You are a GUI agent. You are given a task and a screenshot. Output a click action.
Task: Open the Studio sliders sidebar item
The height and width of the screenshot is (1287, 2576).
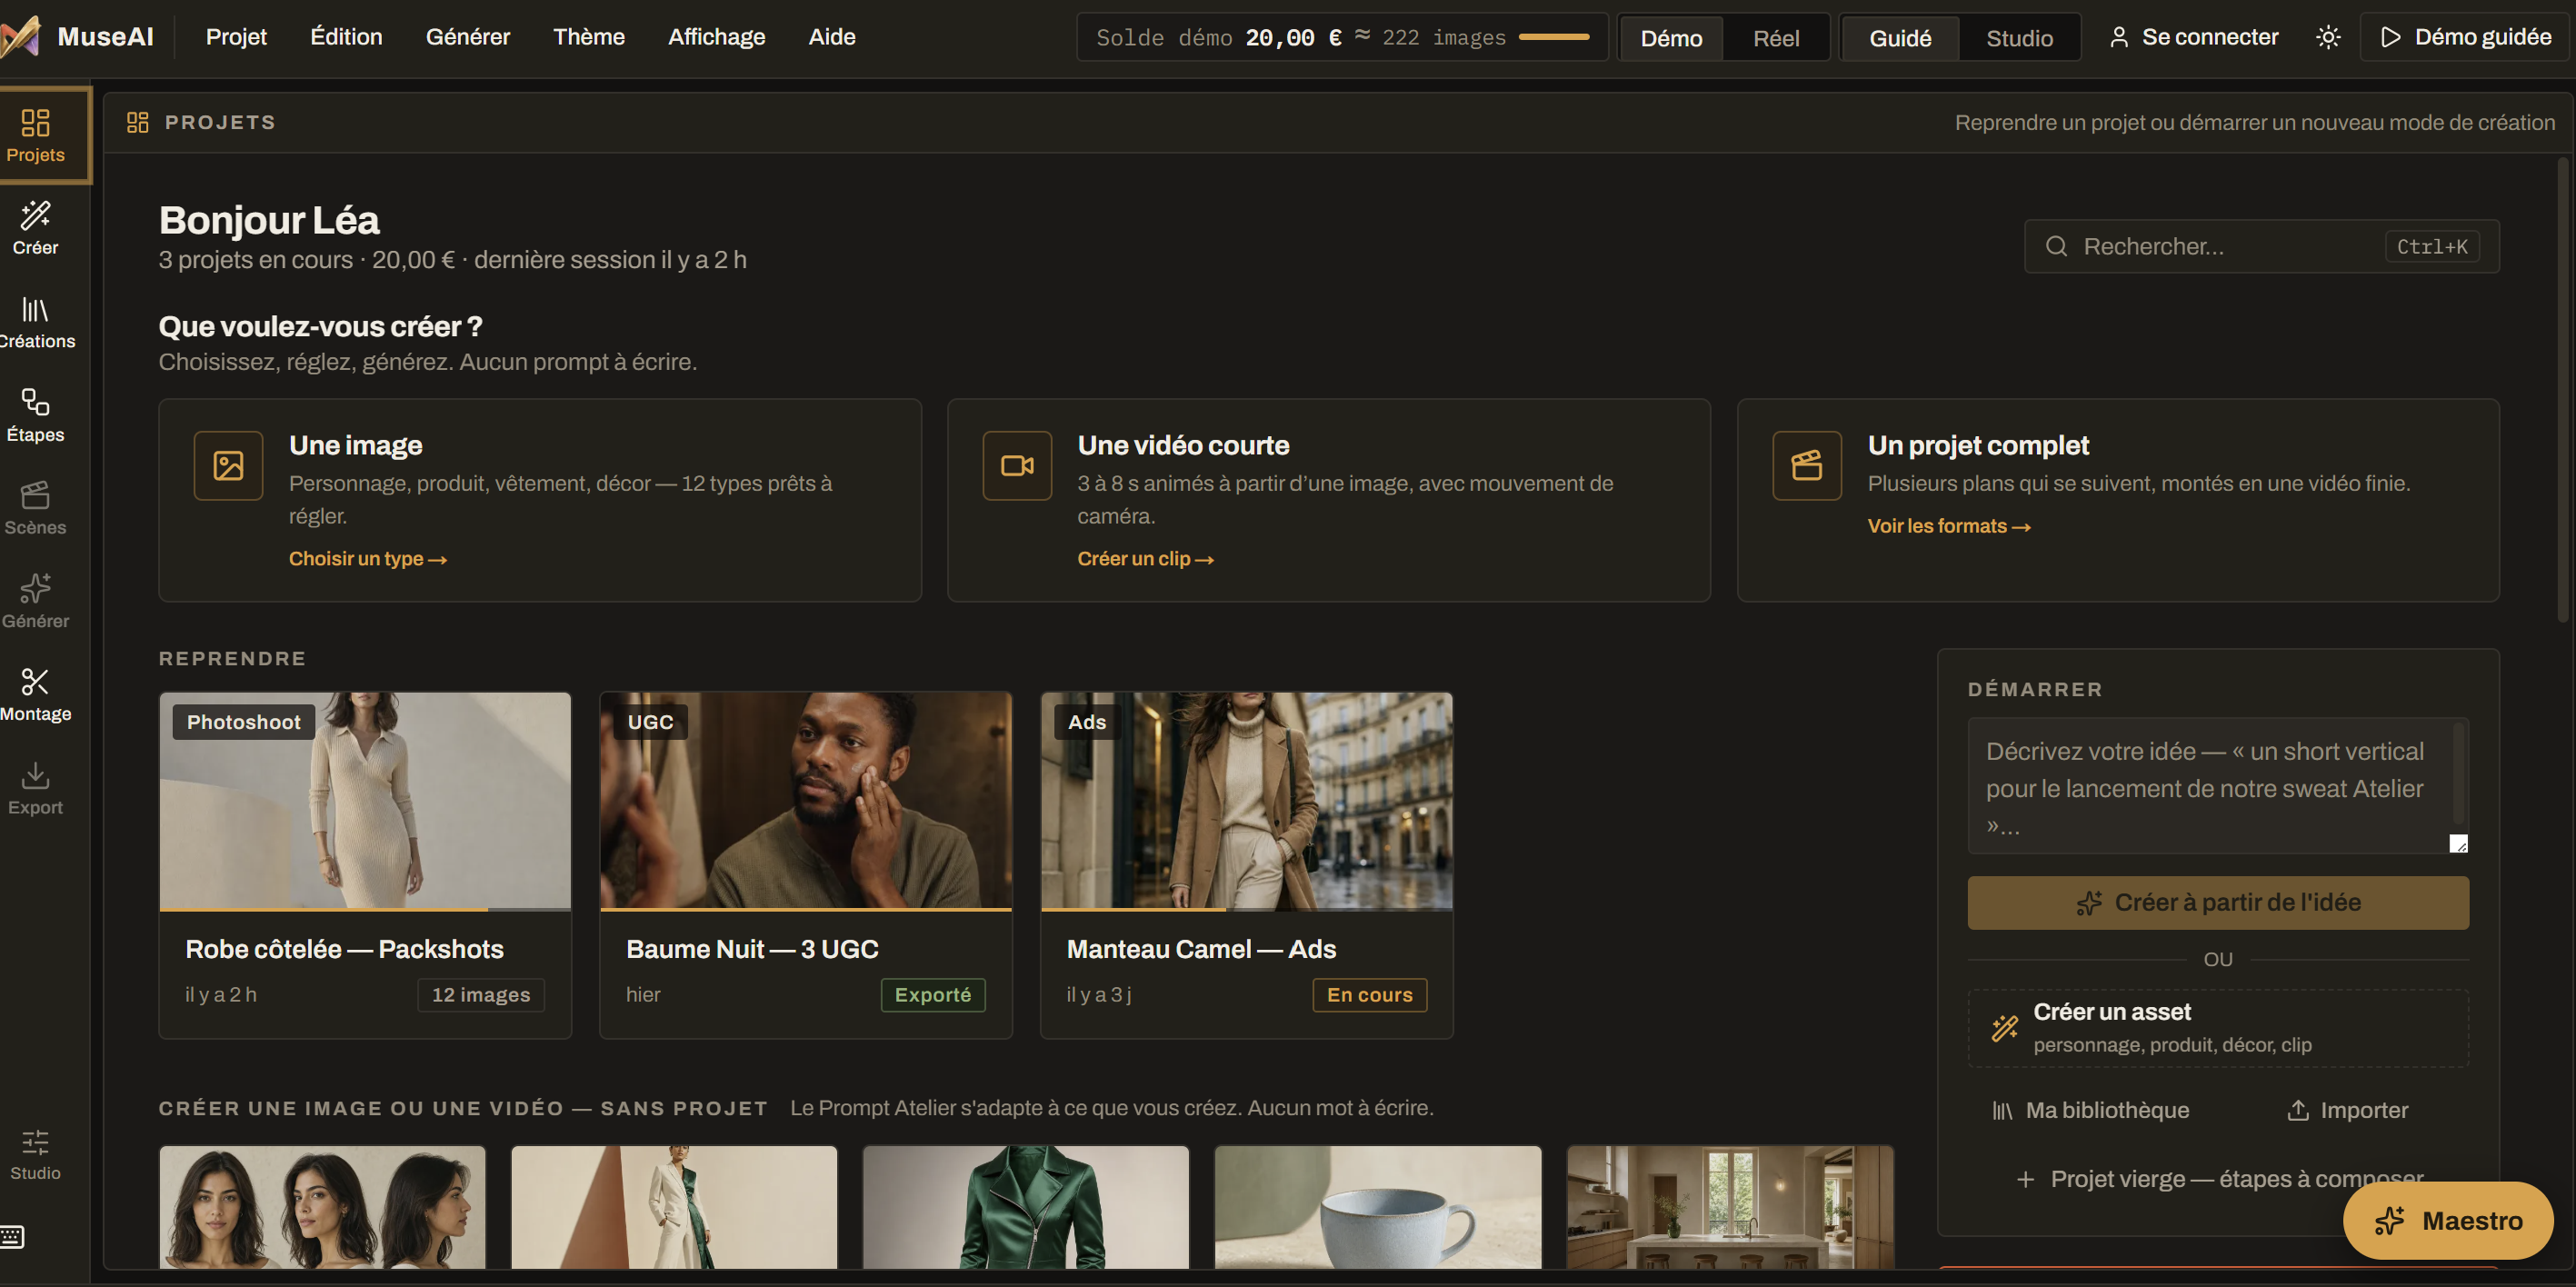36,1155
